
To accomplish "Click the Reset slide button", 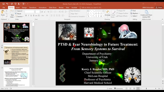I will pyautogui.click(x=18, y=14).
